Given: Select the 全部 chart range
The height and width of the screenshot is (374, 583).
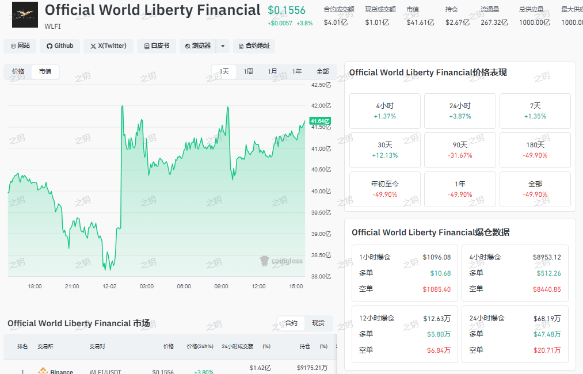Looking at the screenshot, I should (x=322, y=72).
